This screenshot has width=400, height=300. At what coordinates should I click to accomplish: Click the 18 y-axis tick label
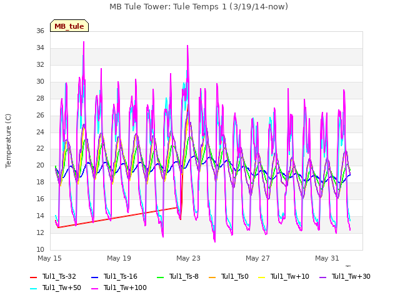pyautogui.click(x=40, y=182)
